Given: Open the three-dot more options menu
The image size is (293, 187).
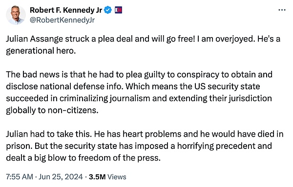Looking at the screenshot, I should coord(282,10).
